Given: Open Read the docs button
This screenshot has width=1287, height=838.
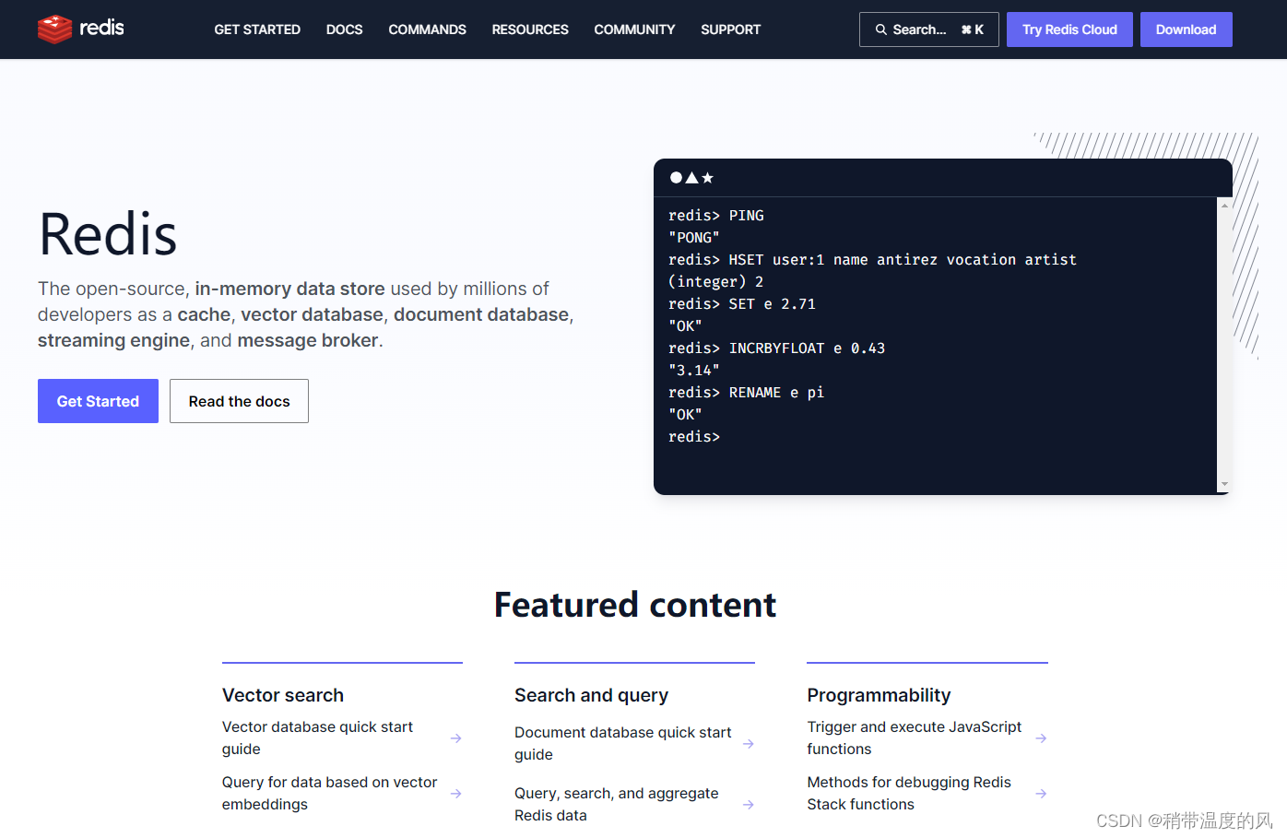Looking at the screenshot, I should [x=239, y=401].
